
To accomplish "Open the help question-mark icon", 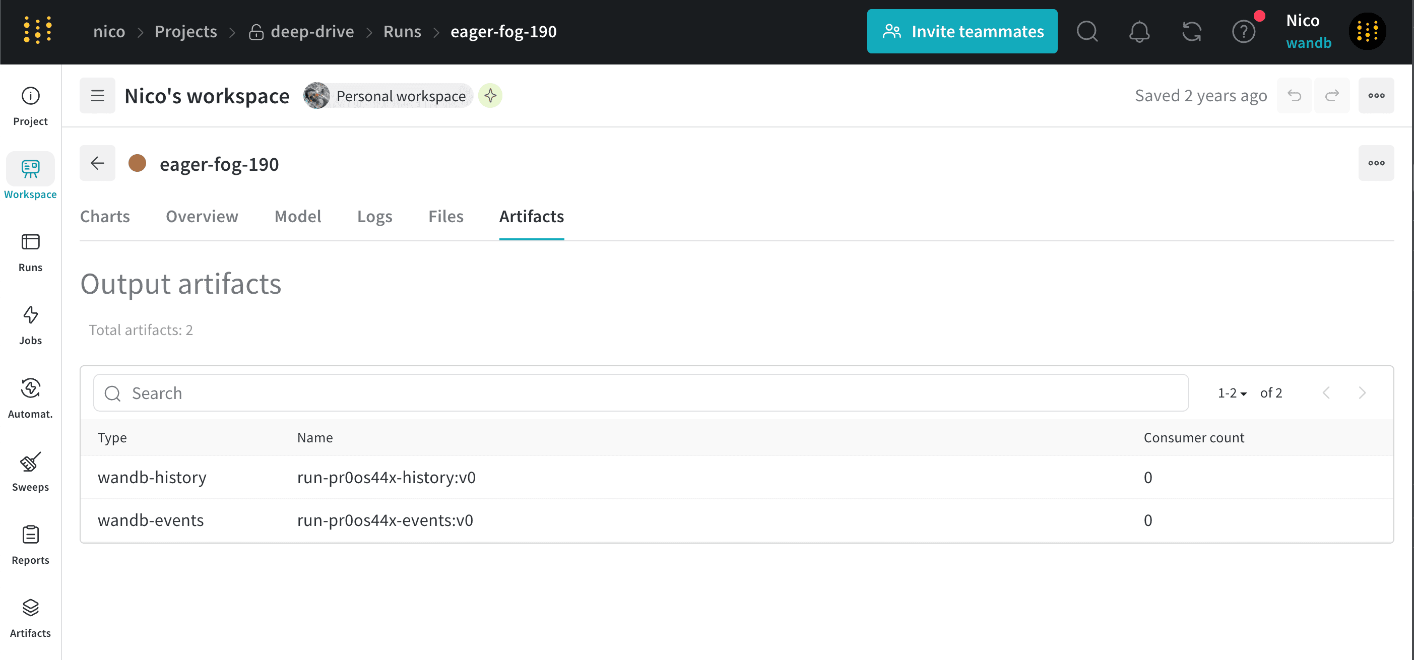I will [1244, 31].
